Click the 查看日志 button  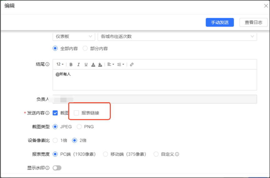pyautogui.click(x=253, y=22)
